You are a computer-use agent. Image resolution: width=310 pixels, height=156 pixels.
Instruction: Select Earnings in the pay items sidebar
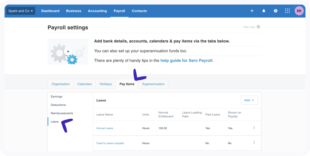56,97
